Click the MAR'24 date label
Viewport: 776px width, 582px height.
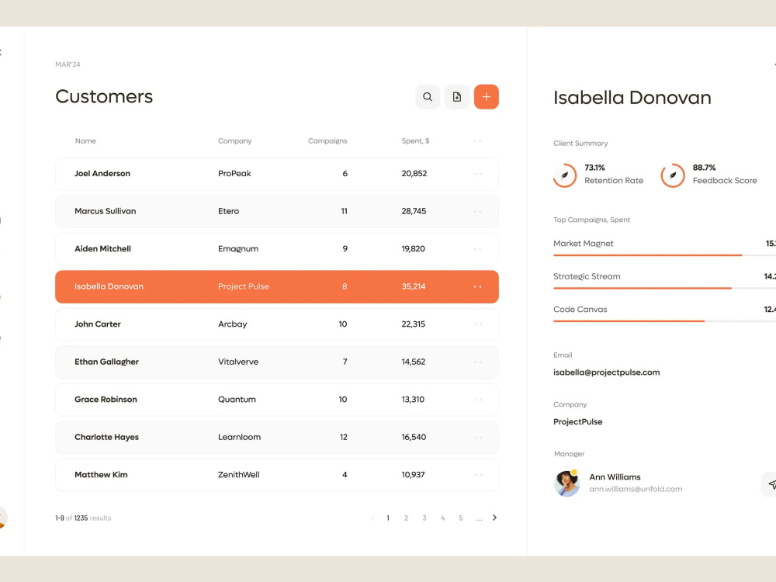68,64
